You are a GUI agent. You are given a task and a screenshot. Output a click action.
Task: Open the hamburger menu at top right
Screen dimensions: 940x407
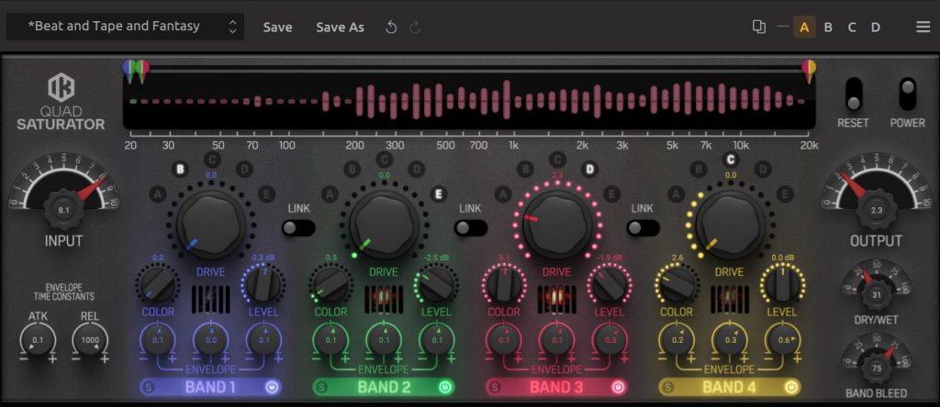click(x=923, y=27)
